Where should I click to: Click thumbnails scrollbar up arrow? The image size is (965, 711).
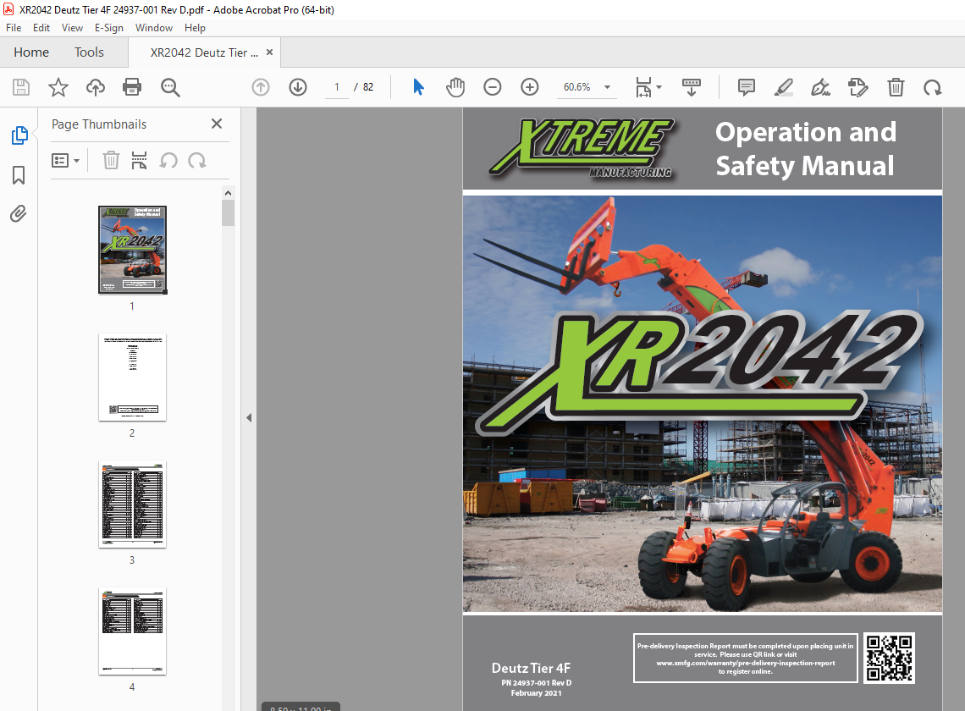click(x=229, y=193)
